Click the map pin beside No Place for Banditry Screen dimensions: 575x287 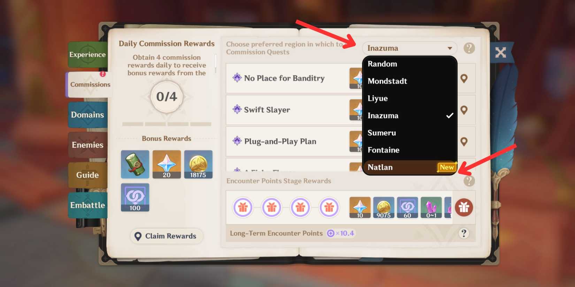(x=464, y=79)
